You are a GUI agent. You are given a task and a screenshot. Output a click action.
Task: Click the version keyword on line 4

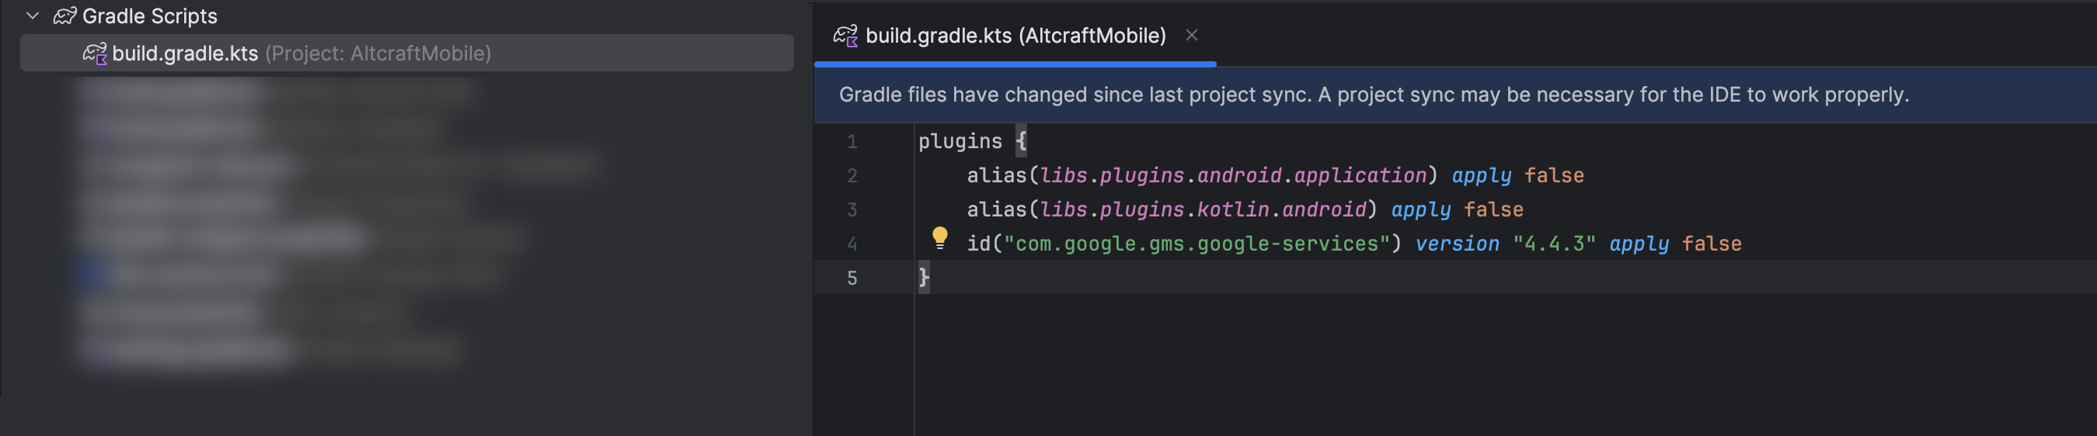tap(1456, 244)
